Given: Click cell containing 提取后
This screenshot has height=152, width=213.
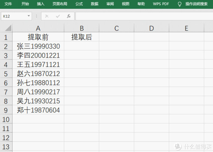Looking at the screenshot, I should click(x=82, y=37).
